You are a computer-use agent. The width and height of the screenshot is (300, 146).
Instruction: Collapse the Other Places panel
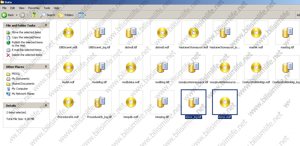[x=46, y=67]
